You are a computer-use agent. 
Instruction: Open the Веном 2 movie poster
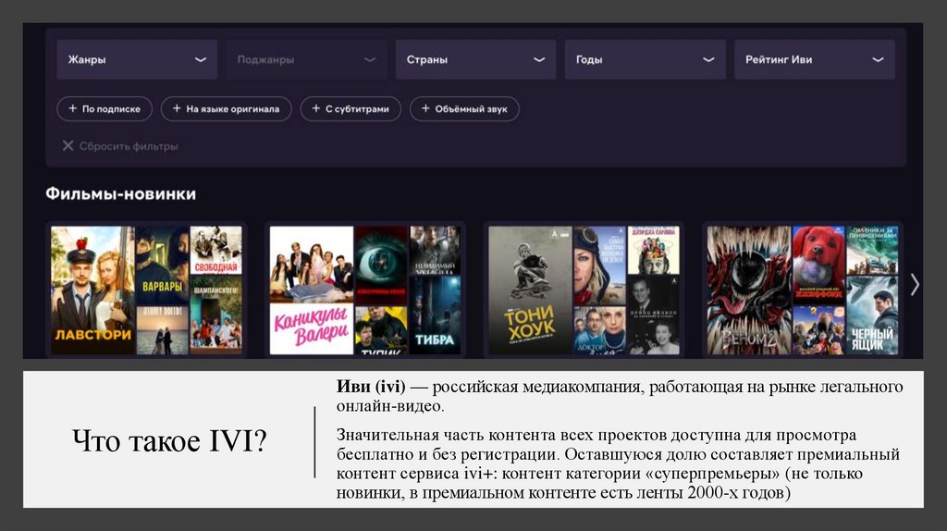click(x=749, y=290)
